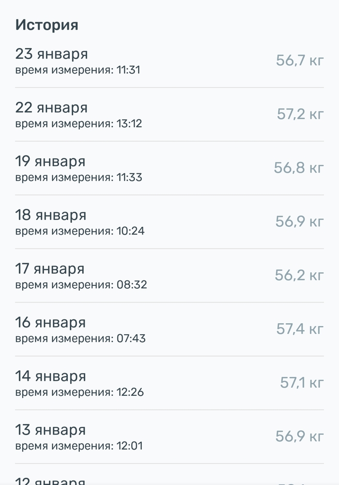
Task: Open the 19 января entry
Action: pos(50,161)
